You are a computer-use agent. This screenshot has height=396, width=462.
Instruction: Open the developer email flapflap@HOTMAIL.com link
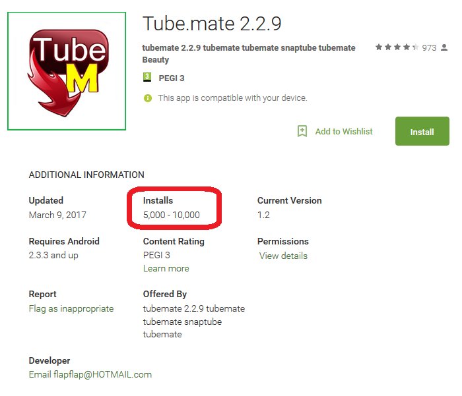[90, 374]
